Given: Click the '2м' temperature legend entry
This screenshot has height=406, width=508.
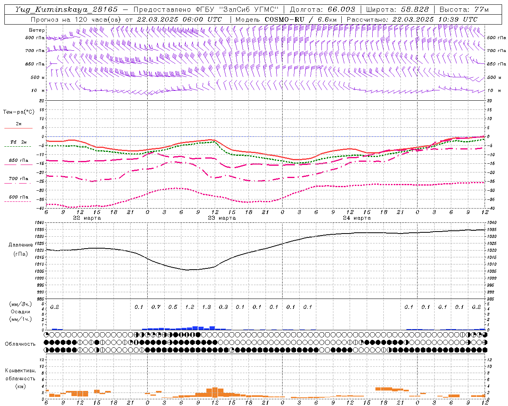Looking at the screenshot, I should [19, 124].
